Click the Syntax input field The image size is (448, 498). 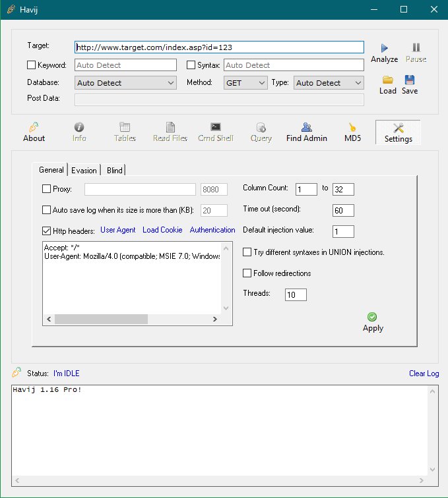pyautogui.click(x=294, y=65)
